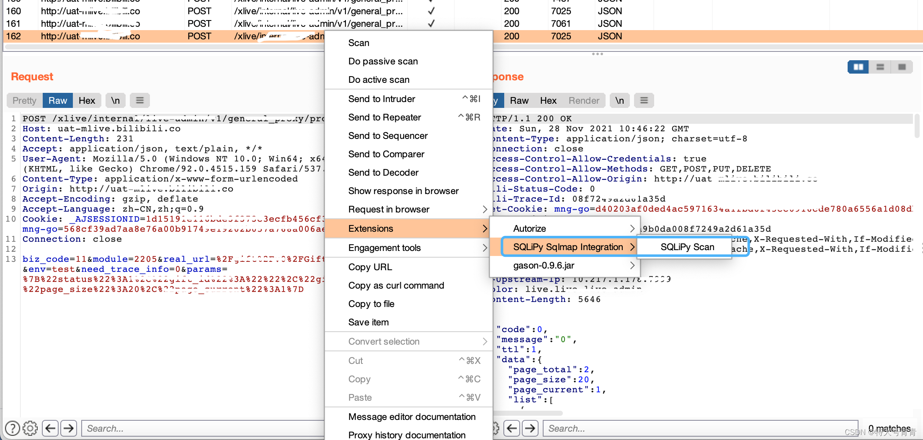The width and height of the screenshot is (923, 440).
Task: Choose Copy as curl command
Action: tap(408, 285)
